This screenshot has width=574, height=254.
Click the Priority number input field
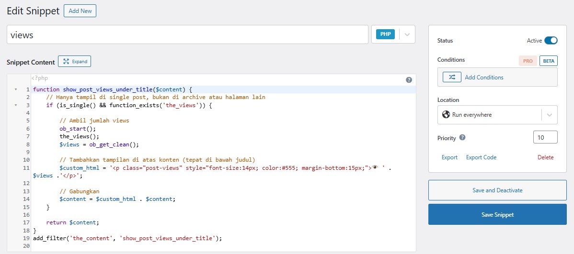(545, 137)
